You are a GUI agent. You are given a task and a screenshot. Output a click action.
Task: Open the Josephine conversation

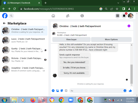[24, 69]
